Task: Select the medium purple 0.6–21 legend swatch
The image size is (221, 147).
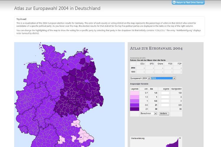Action: tap(135, 105)
